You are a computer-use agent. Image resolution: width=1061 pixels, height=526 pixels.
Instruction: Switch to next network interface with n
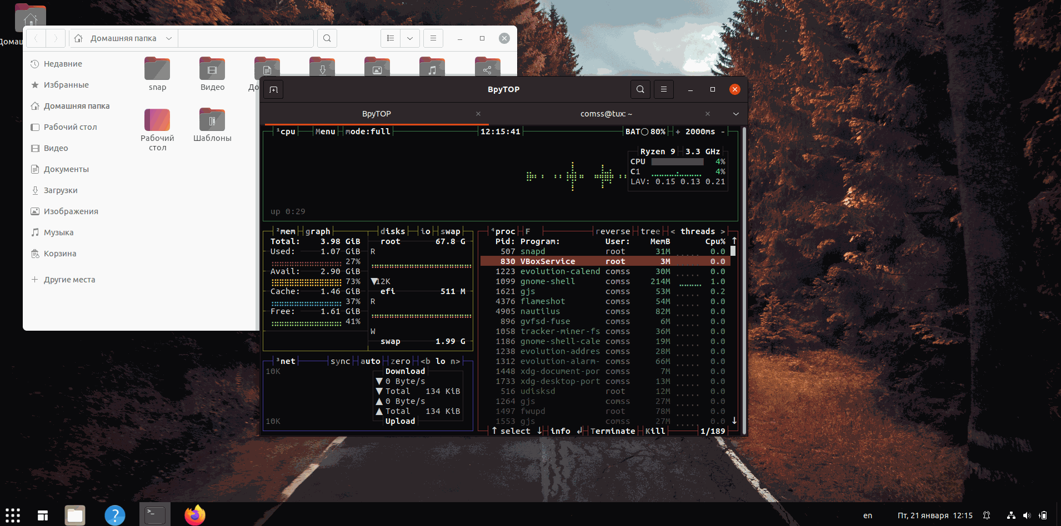[456, 361]
